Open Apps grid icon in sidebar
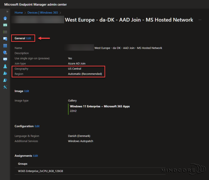209x180 pixels. tap(5, 45)
